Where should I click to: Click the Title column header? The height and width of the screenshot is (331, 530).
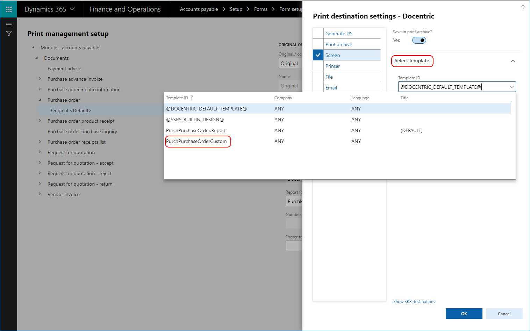click(404, 98)
